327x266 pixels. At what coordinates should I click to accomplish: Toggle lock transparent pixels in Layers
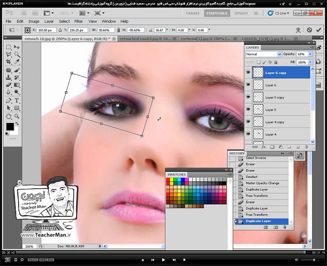click(x=259, y=62)
